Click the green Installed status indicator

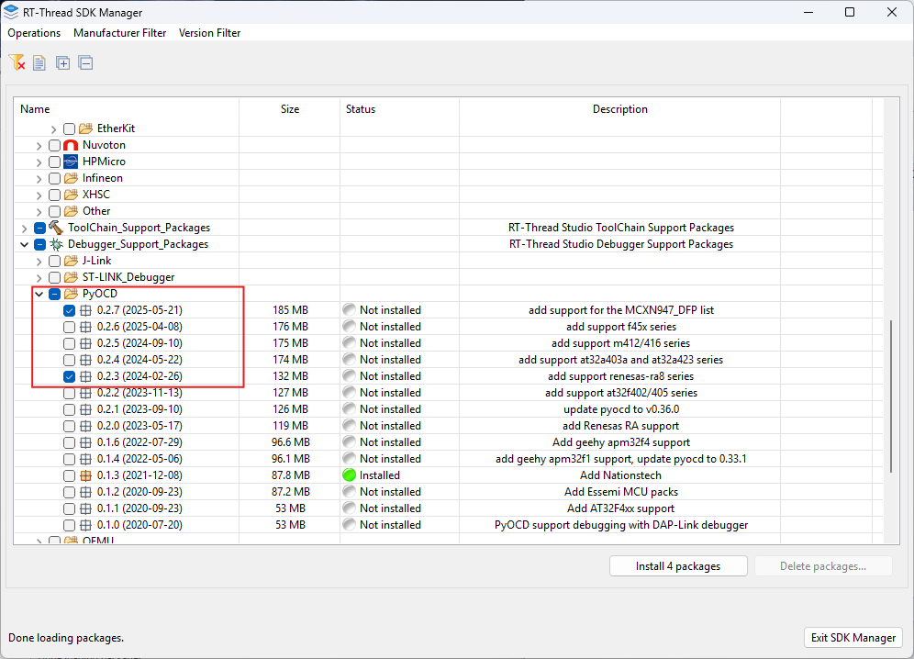click(349, 475)
